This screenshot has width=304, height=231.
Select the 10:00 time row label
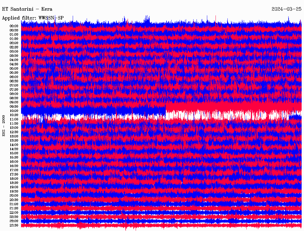14,111
